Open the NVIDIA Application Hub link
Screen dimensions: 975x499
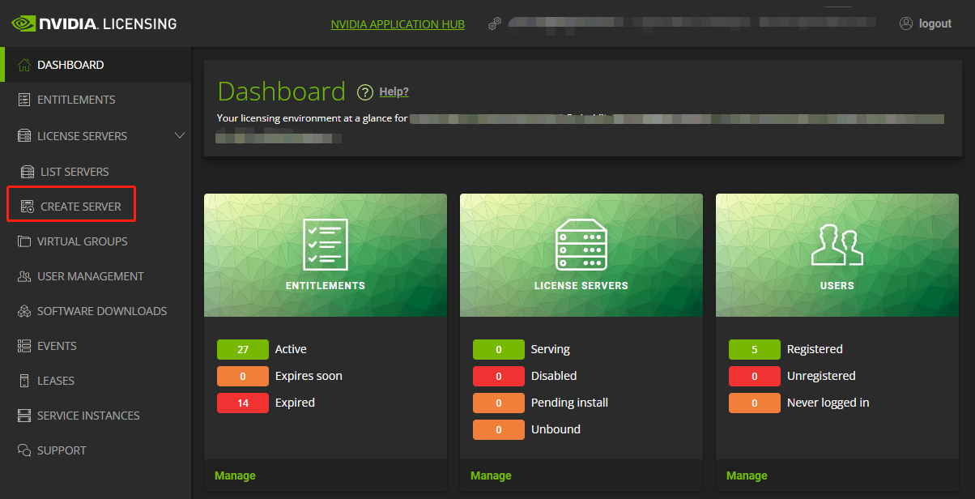(398, 24)
